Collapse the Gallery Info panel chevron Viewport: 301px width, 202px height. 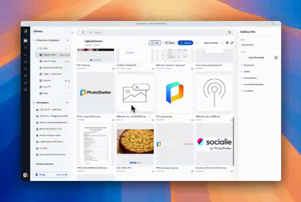coord(238,32)
